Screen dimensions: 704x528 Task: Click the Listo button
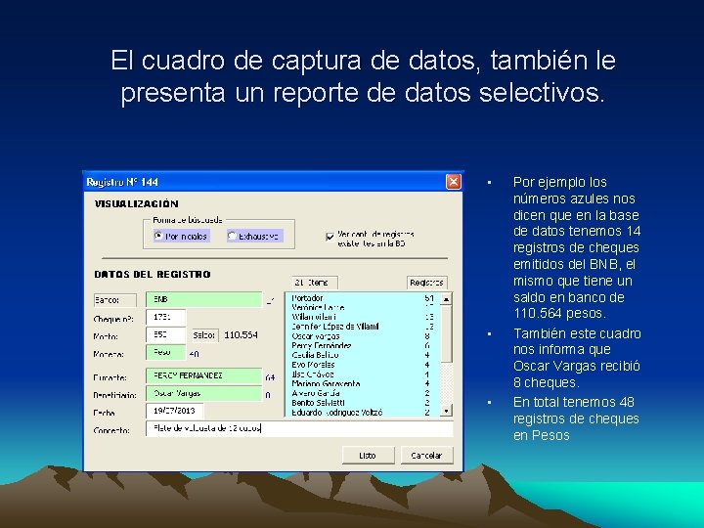[x=369, y=456]
